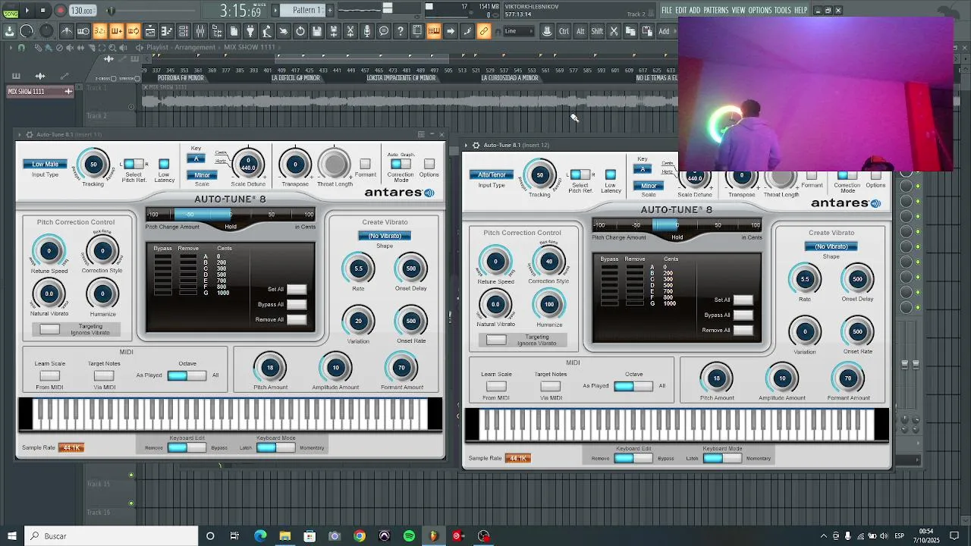971x546 pixels.
Task: Toggle the 3-2-1 countdown before recording icon
Action: tap(100, 31)
